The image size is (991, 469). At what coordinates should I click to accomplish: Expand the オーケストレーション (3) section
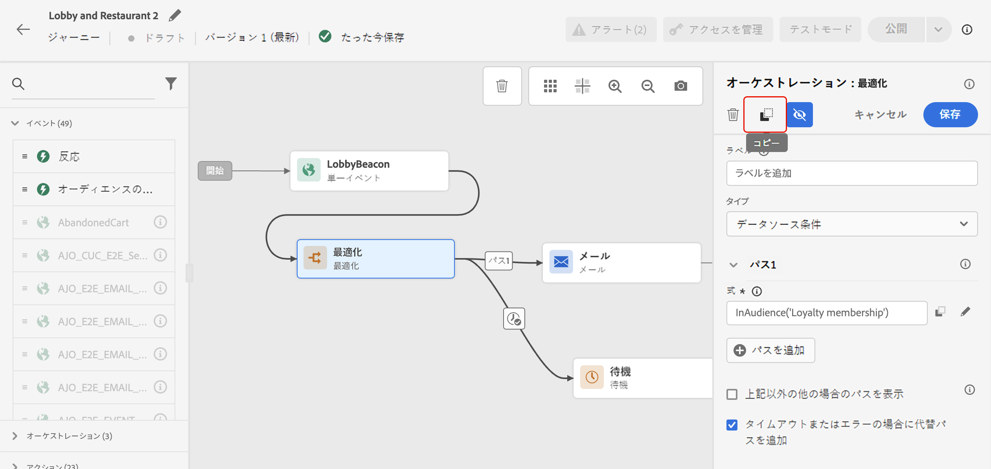tap(15, 436)
